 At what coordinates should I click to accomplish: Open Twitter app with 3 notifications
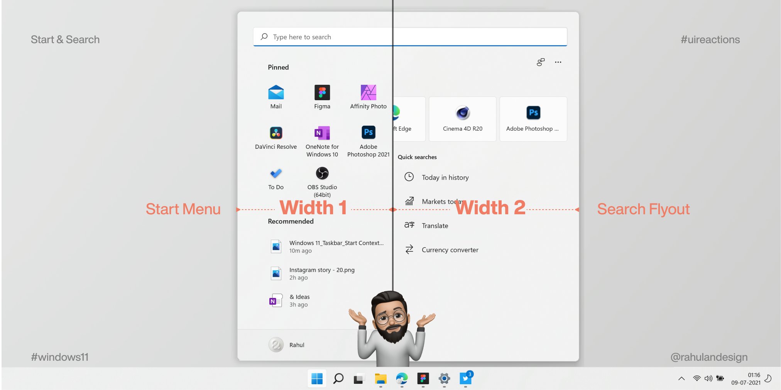[466, 379]
